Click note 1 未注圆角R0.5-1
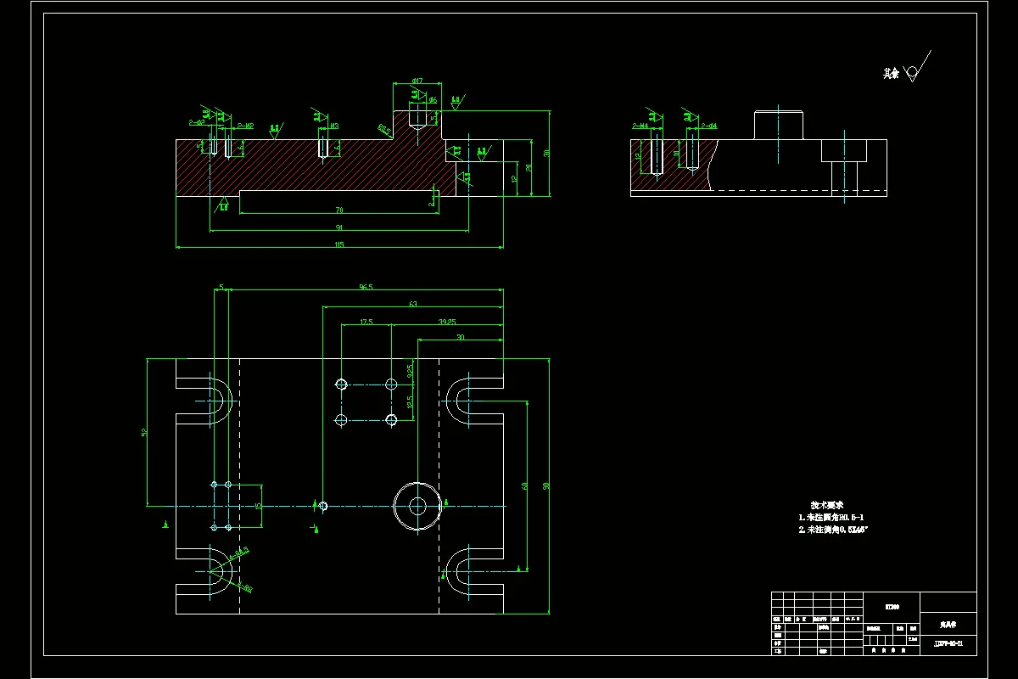The width and height of the screenshot is (1018, 679). [x=831, y=517]
